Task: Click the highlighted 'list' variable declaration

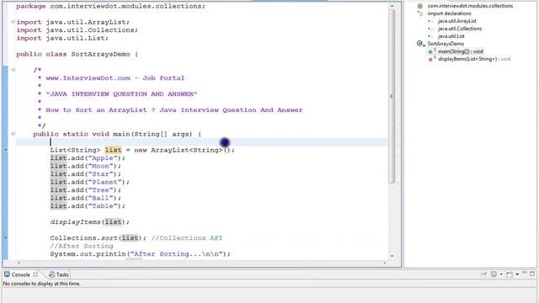Action: (113, 150)
